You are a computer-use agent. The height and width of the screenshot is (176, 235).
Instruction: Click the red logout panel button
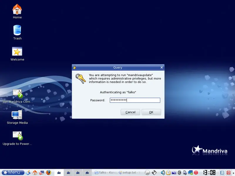(x=229, y=172)
